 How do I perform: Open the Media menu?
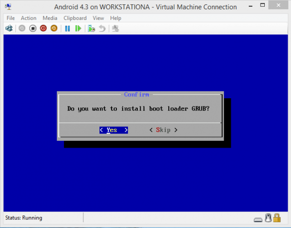click(50, 18)
